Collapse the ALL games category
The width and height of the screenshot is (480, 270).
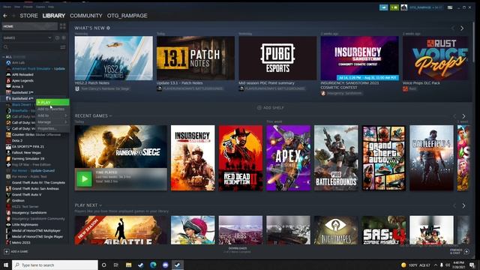[3, 57]
